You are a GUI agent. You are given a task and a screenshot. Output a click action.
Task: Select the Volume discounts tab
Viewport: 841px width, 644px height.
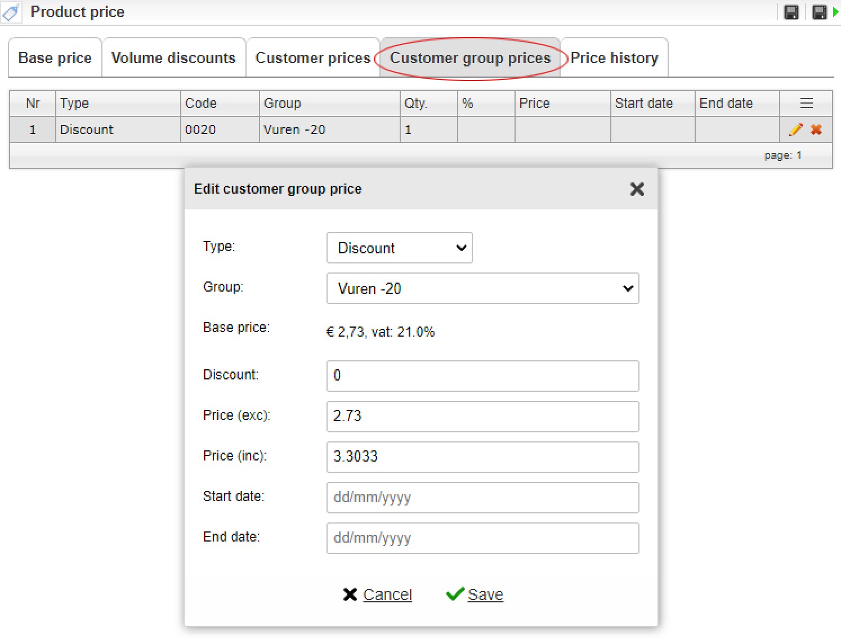[173, 57]
